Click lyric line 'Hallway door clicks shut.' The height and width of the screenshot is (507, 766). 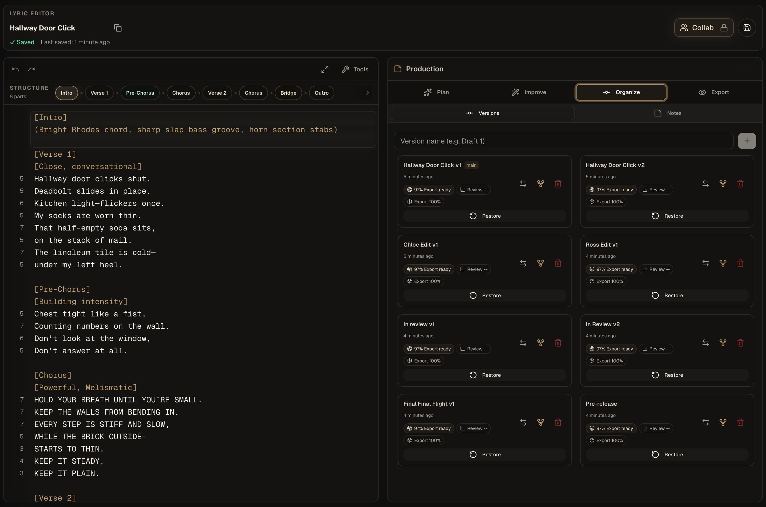(92, 179)
